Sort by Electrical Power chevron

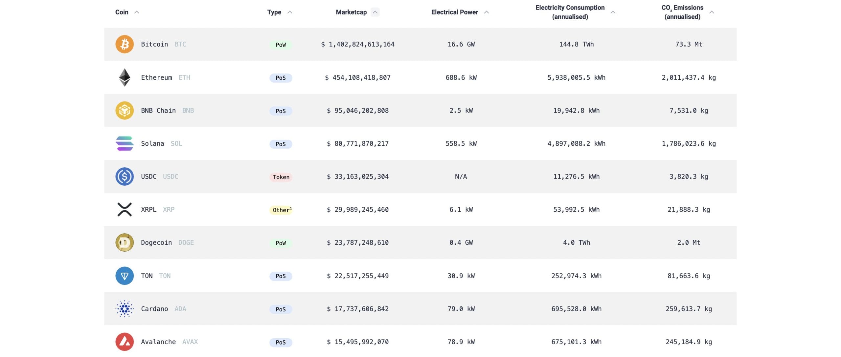point(487,12)
